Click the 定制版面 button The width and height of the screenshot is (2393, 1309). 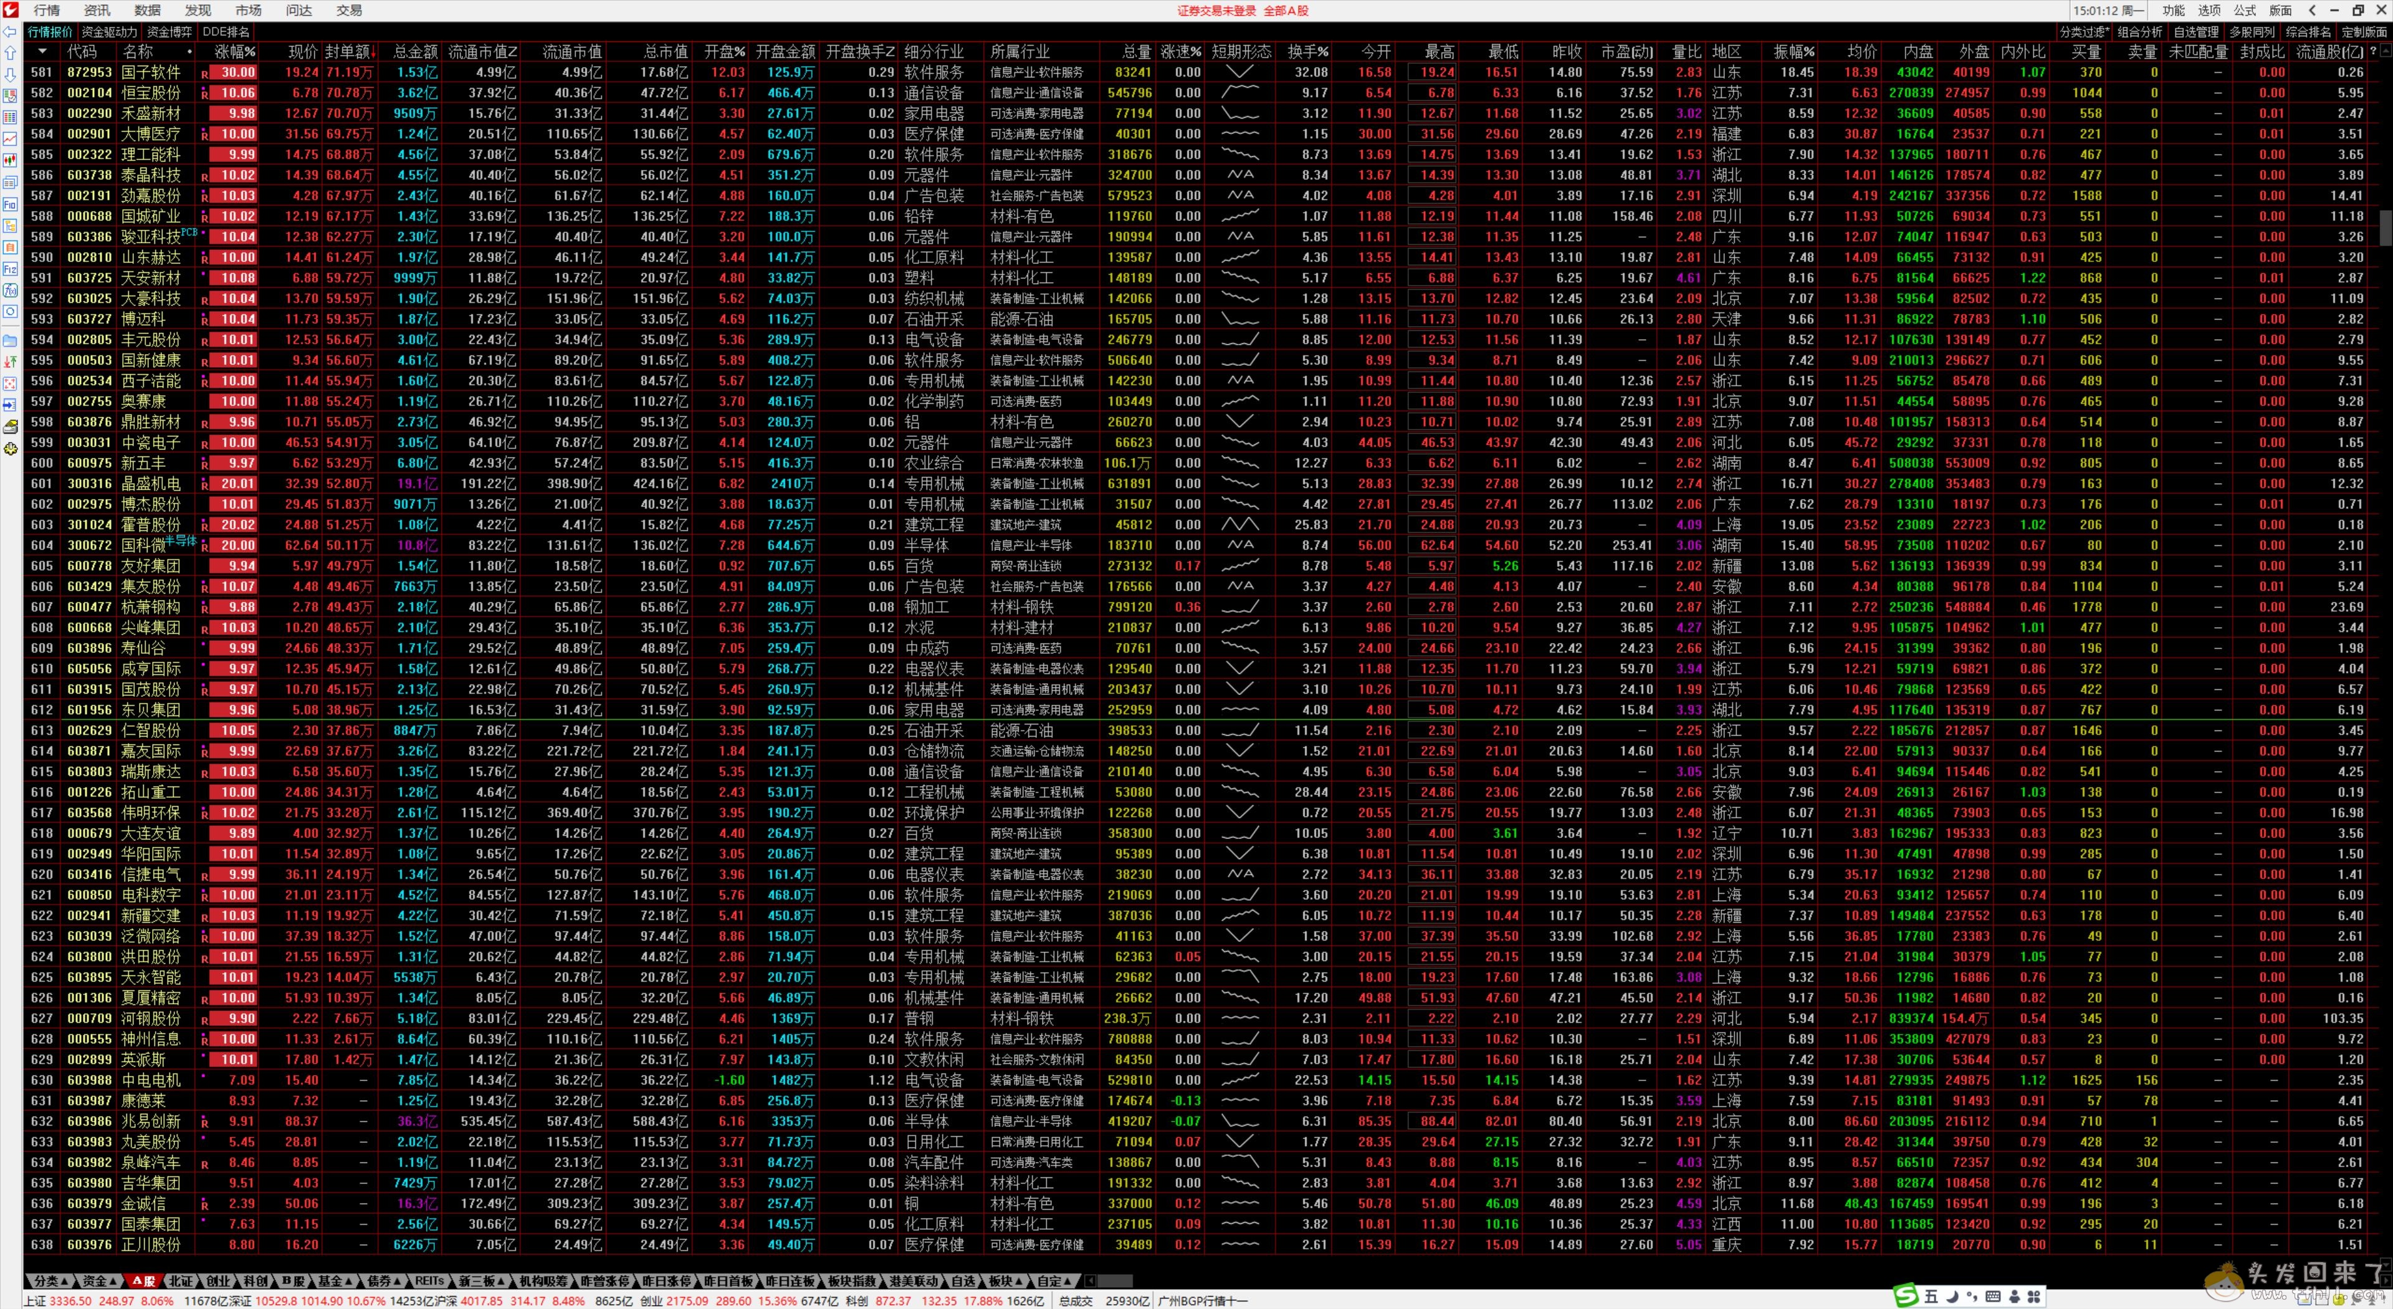[2364, 32]
